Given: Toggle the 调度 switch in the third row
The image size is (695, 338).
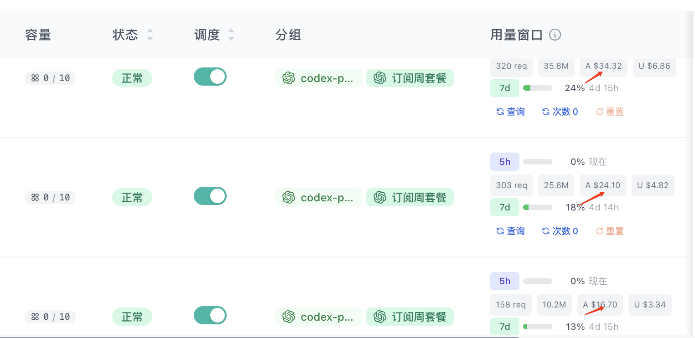Looking at the screenshot, I should point(210,315).
